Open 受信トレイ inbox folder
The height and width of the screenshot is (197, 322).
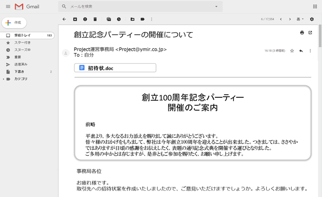tap(27, 36)
